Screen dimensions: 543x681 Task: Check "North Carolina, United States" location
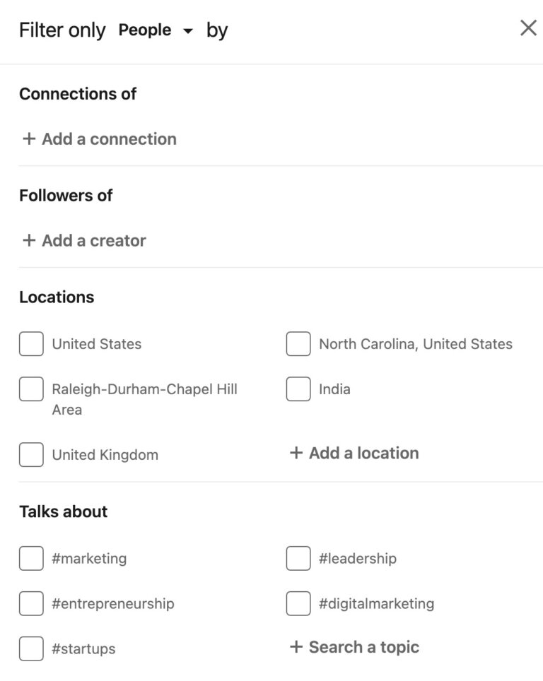(298, 344)
